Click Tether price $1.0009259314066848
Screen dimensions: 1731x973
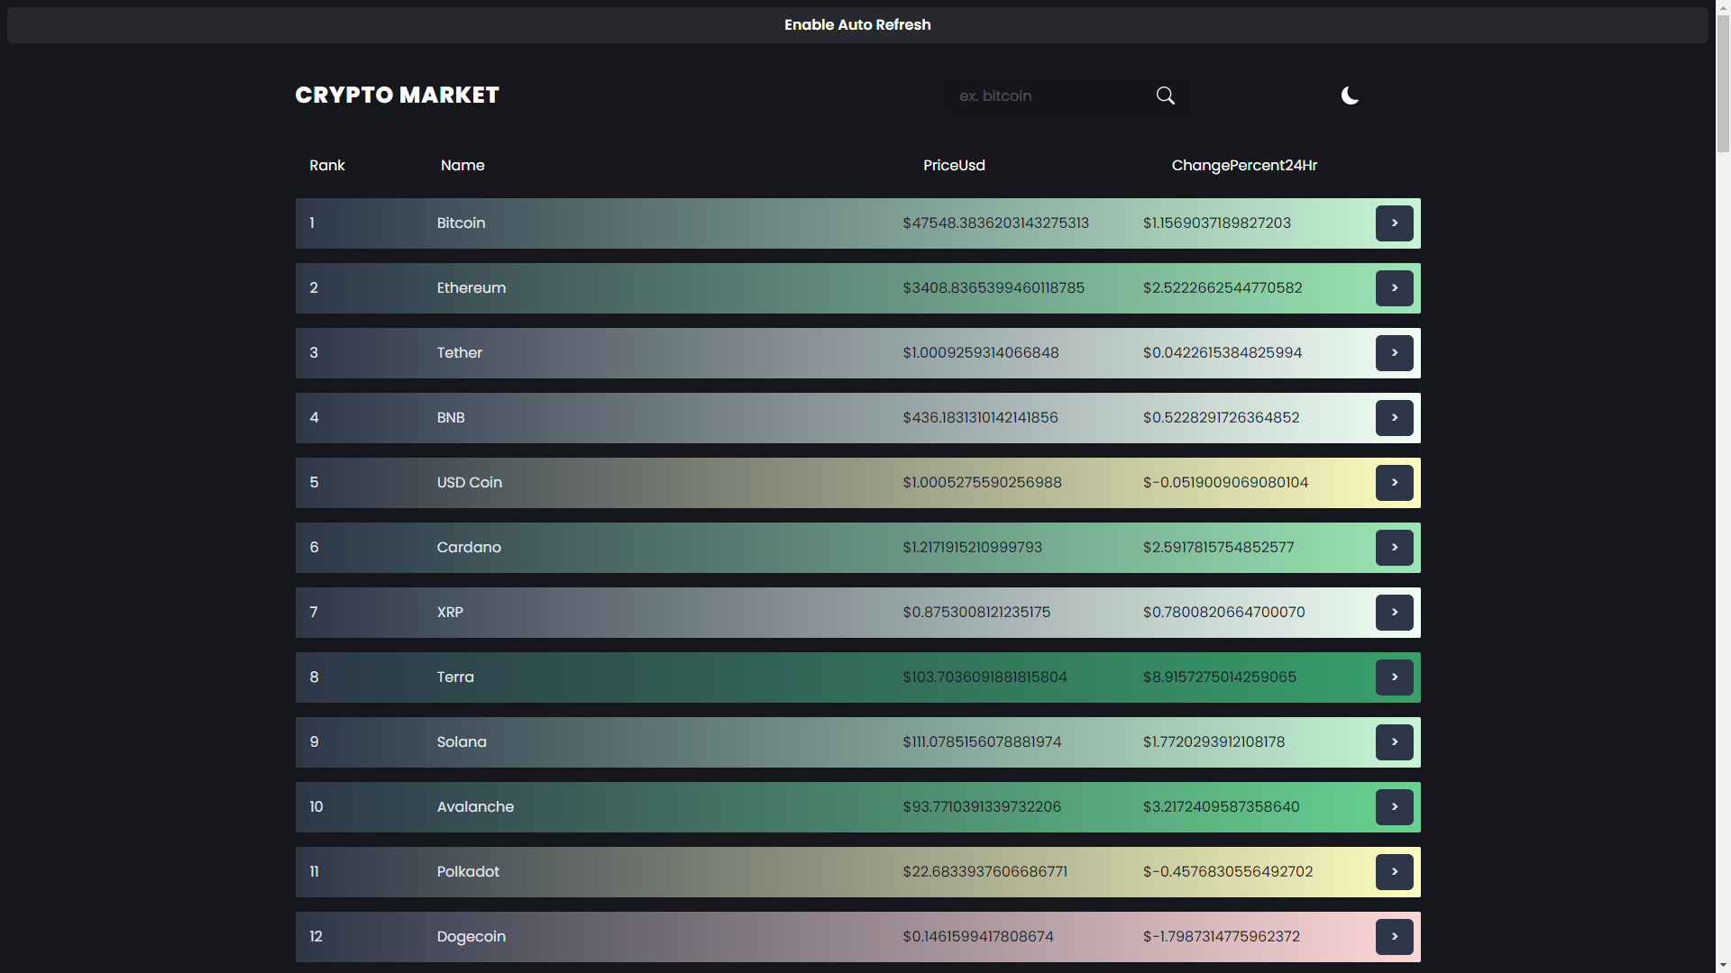pos(981,353)
